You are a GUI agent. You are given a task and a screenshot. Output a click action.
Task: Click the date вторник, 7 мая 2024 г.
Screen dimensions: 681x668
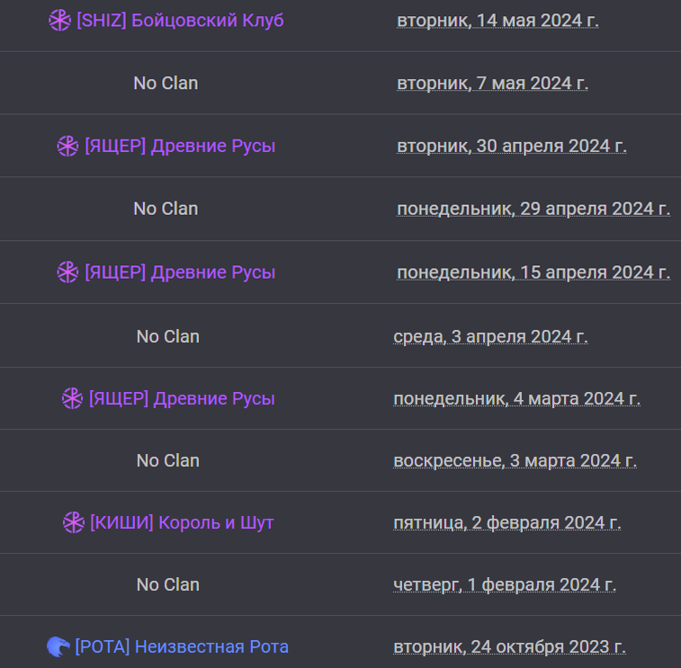tap(492, 83)
